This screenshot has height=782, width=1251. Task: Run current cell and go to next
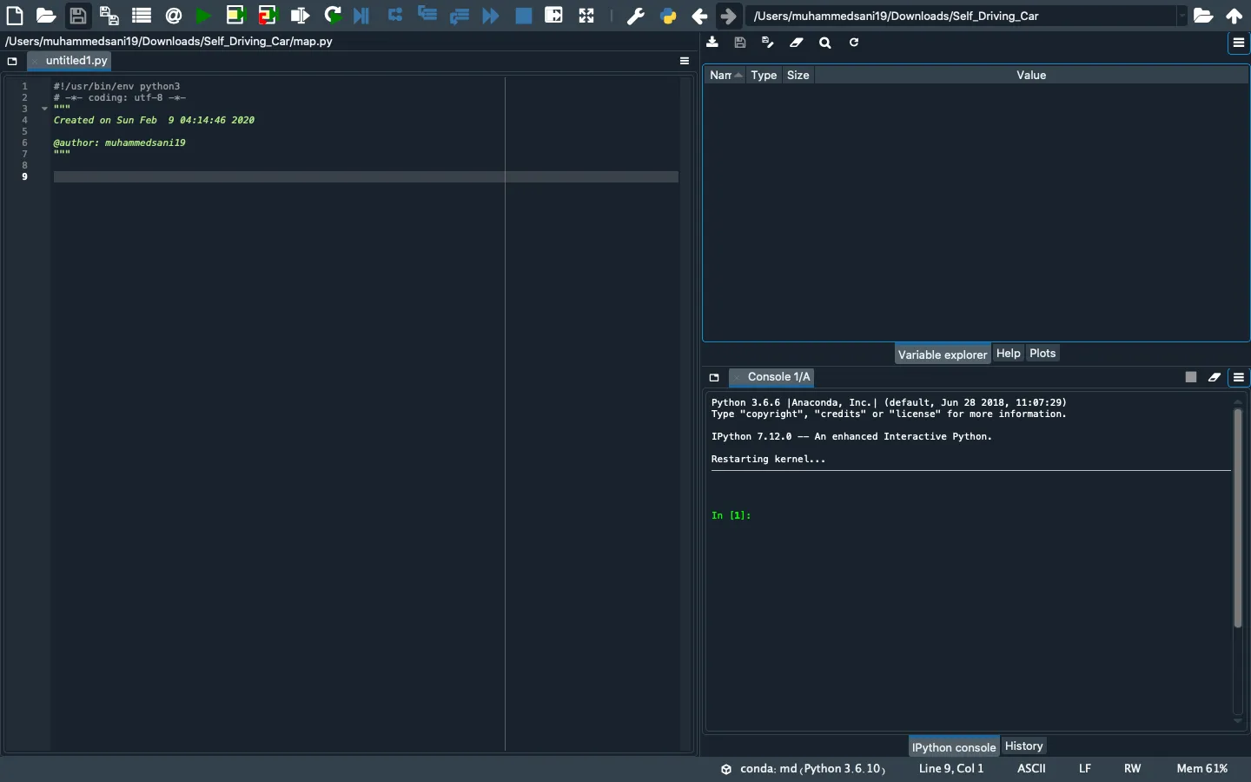[x=268, y=16]
